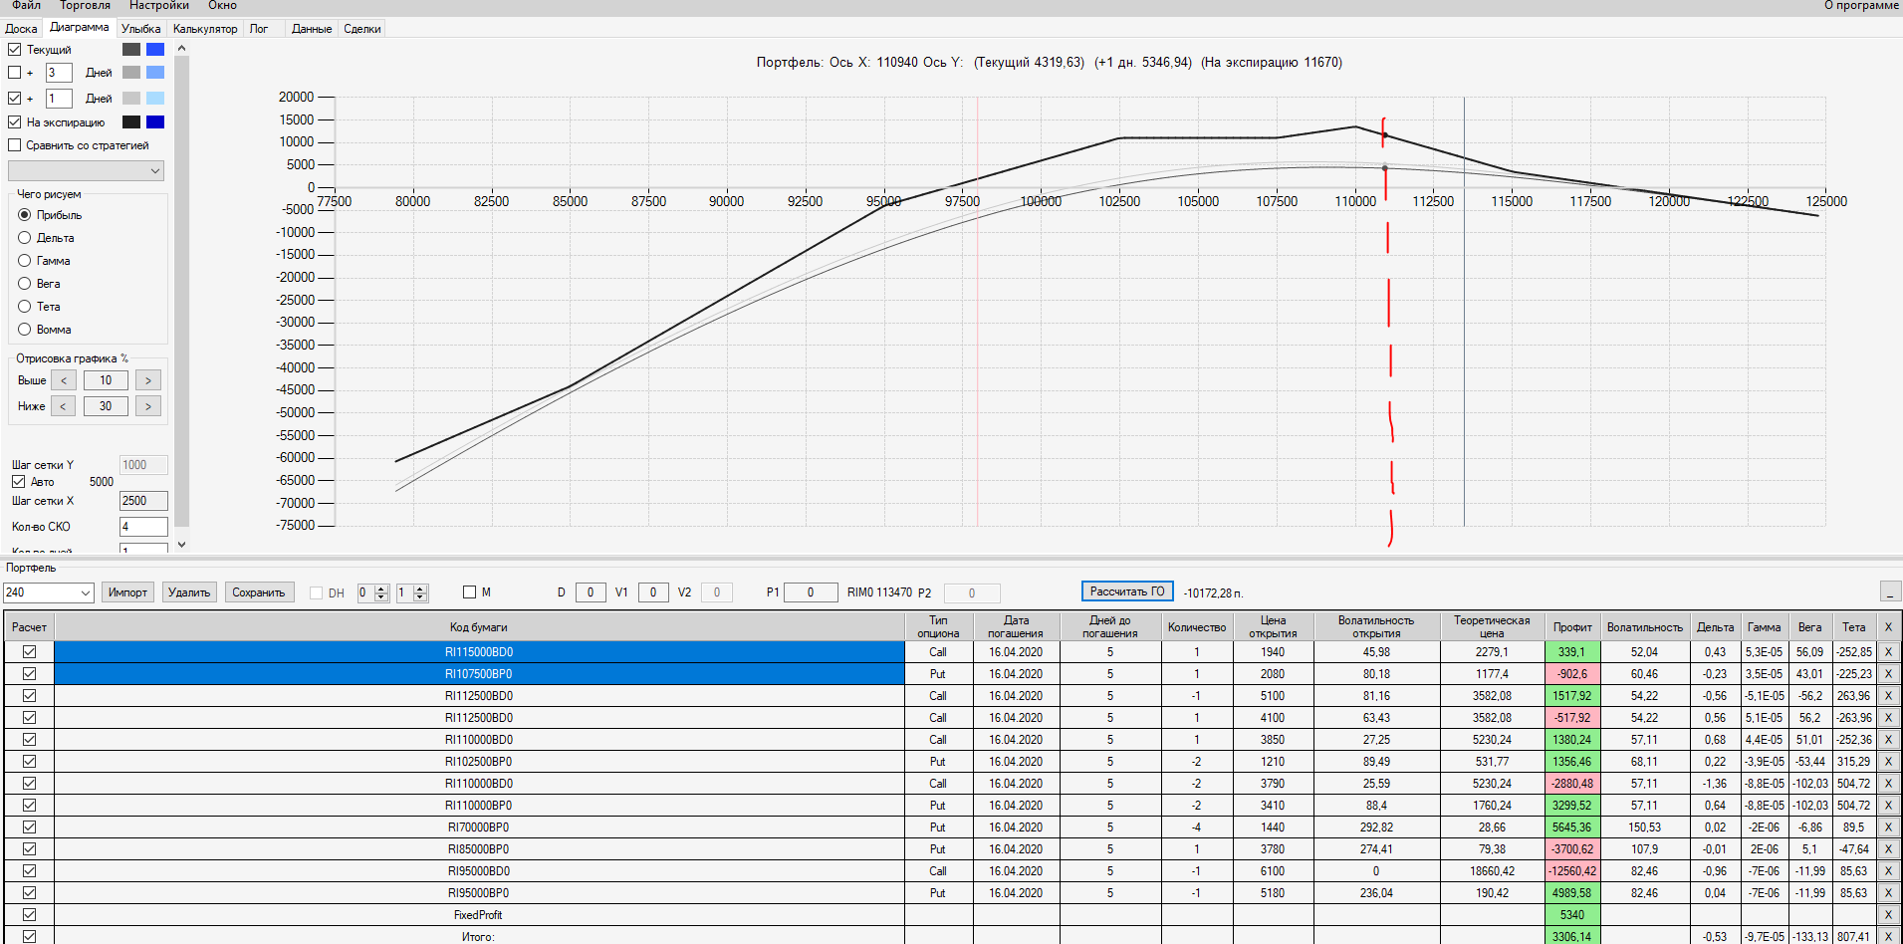Click the Удалить button
The height and width of the screenshot is (944, 1903).
point(189,592)
